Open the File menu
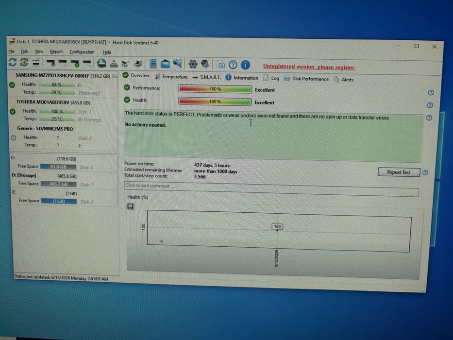 point(11,51)
